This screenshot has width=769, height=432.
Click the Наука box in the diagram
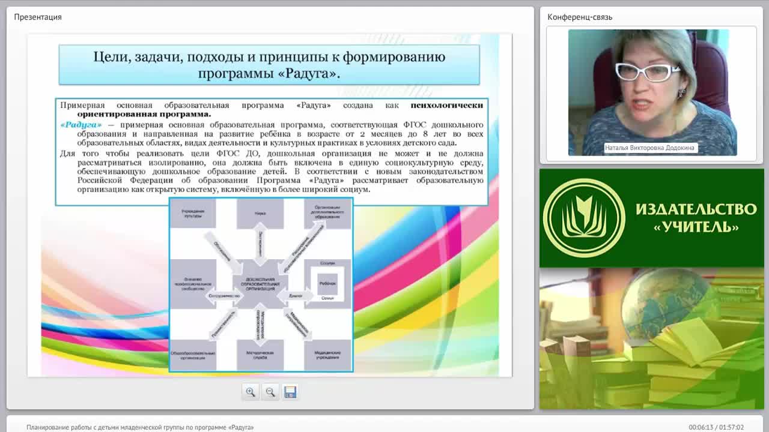260,214
